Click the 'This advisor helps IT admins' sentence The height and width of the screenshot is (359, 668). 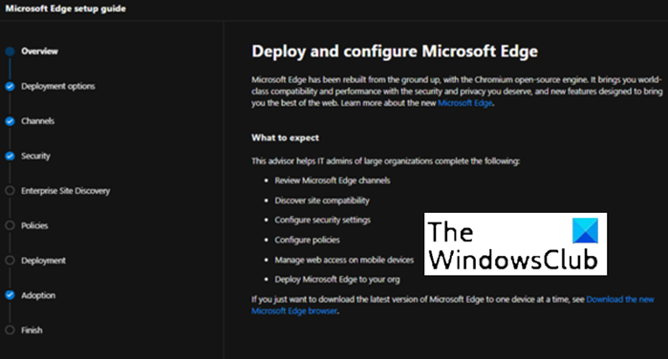tap(385, 161)
